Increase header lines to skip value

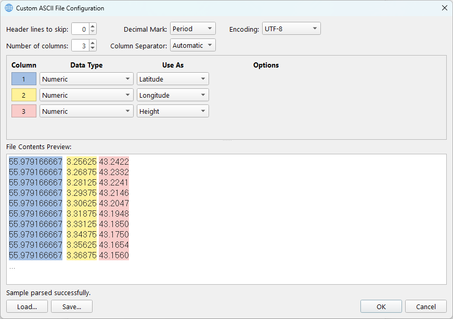pyautogui.click(x=93, y=26)
